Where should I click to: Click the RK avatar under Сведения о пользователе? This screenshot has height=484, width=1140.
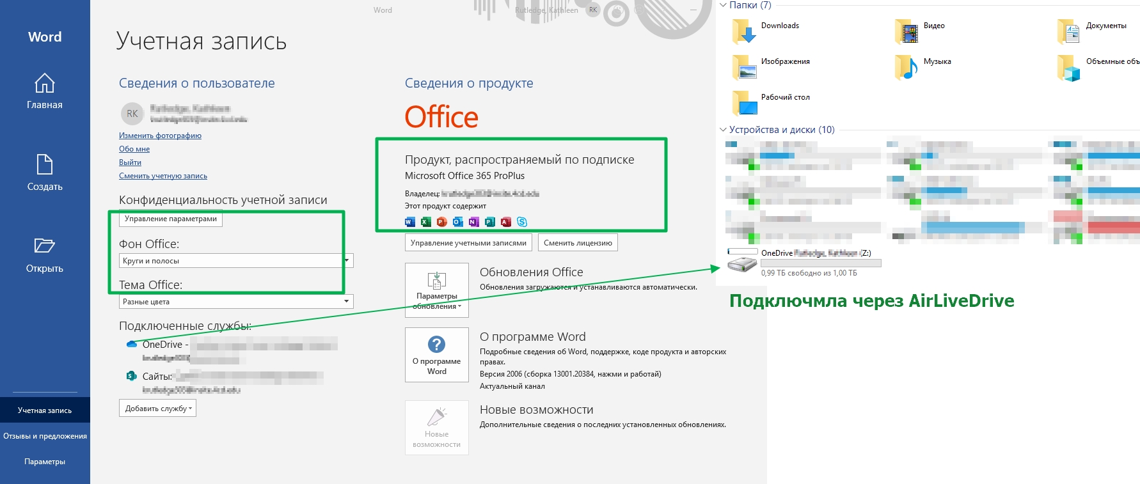[132, 114]
